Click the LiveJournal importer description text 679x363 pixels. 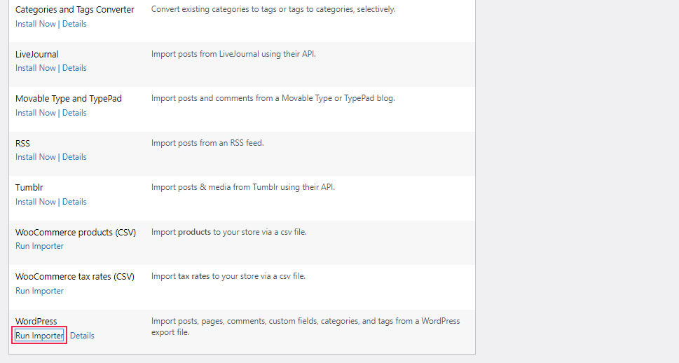pos(233,54)
